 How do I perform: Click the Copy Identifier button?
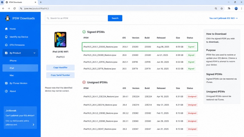(60, 68)
